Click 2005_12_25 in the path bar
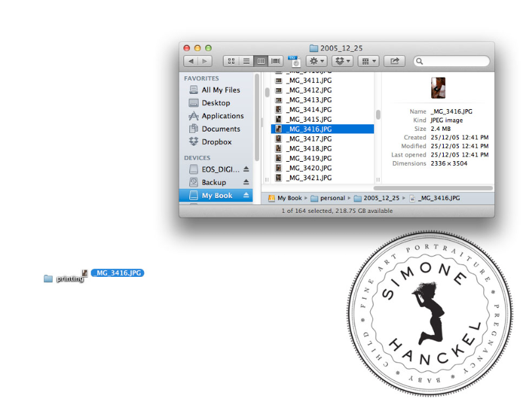The image size is (526, 417). point(377,198)
